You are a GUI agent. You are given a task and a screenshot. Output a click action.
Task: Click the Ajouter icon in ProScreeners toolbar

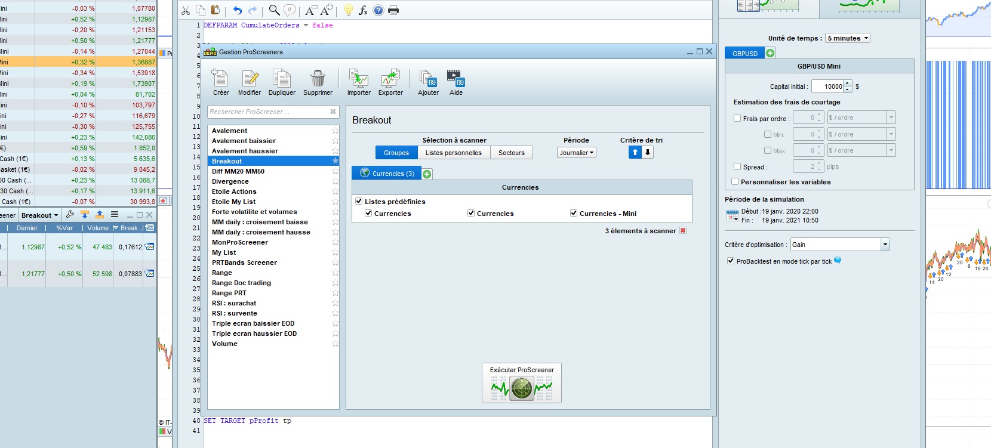(428, 82)
